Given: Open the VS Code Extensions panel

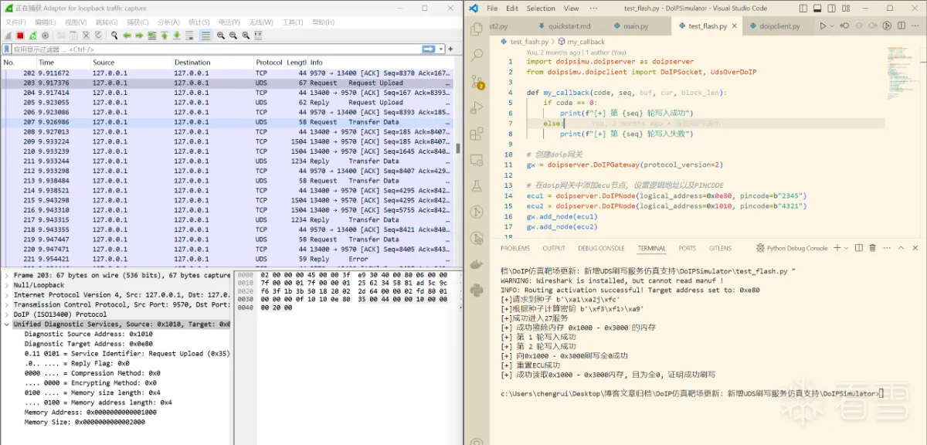Looking at the screenshot, I should click(x=477, y=134).
